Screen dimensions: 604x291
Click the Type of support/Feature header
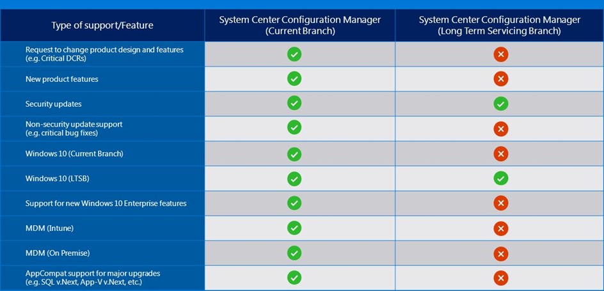tap(102, 26)
